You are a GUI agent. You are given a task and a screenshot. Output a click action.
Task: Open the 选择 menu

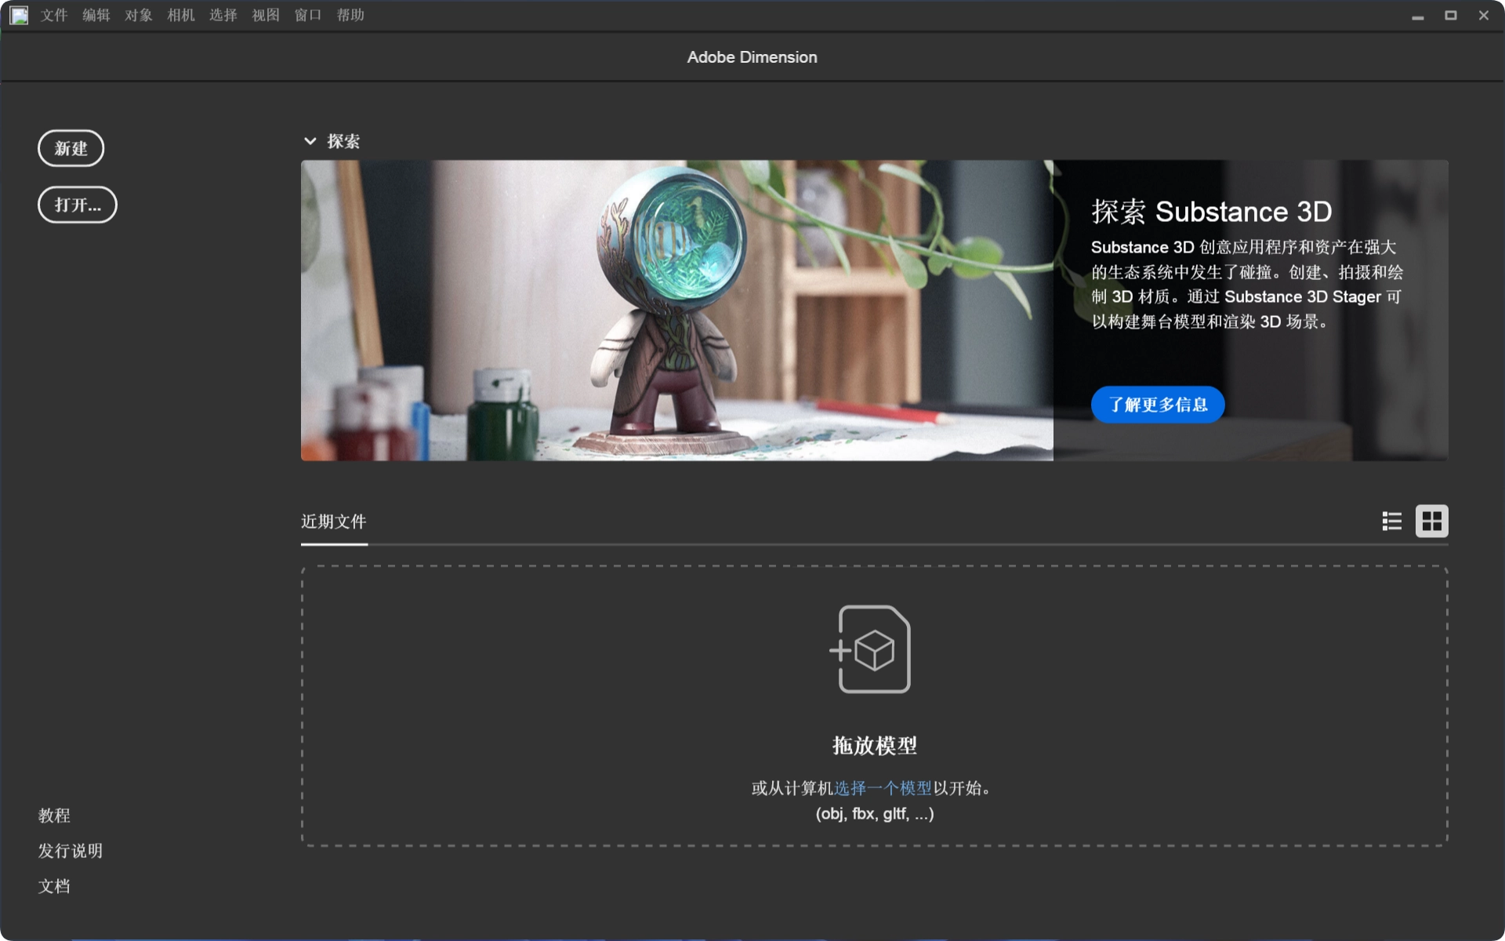pyautogui.click(x=223, y=15)
